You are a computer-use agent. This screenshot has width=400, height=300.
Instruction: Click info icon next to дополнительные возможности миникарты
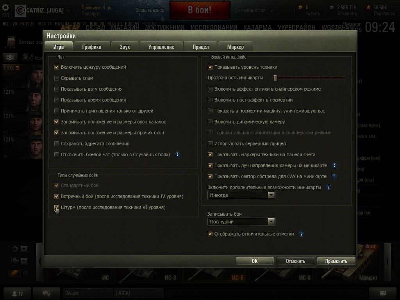coord(329,187)
